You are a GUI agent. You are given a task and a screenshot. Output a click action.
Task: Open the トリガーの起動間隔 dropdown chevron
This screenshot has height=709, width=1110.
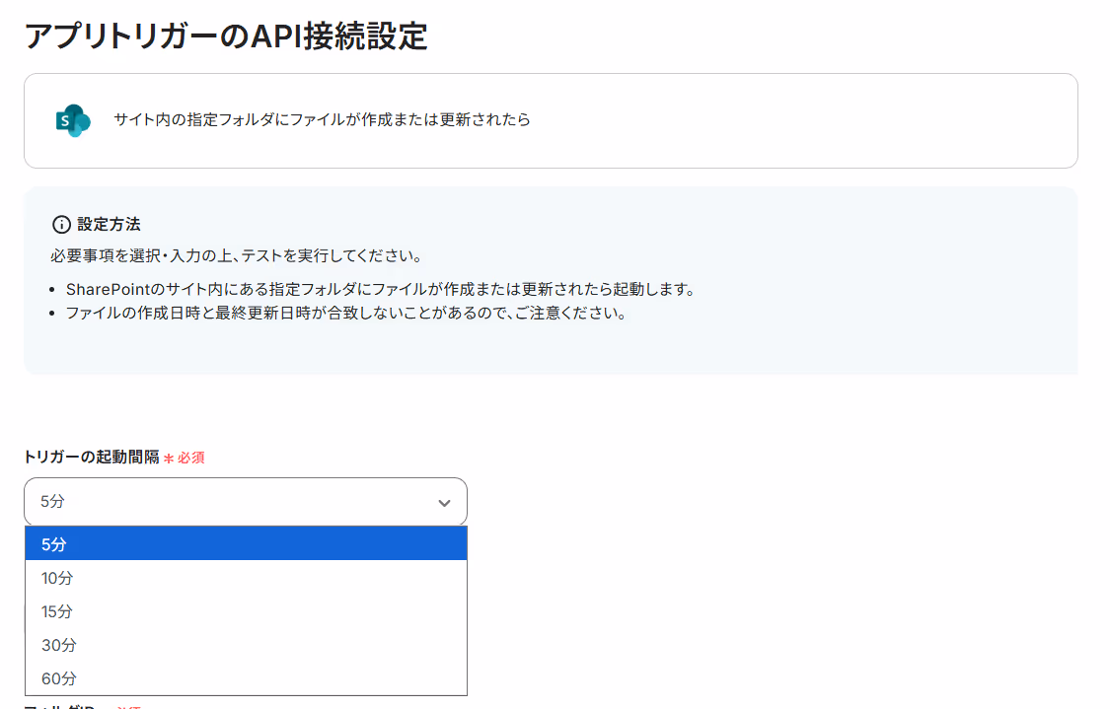click(444, 502)
